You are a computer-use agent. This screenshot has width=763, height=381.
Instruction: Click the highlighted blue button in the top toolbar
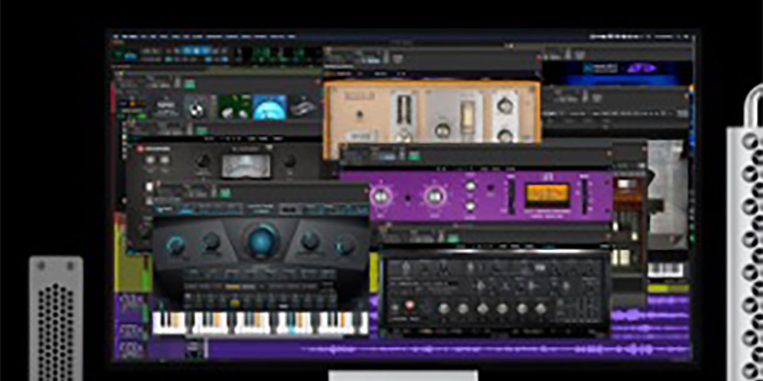[197, 51]
